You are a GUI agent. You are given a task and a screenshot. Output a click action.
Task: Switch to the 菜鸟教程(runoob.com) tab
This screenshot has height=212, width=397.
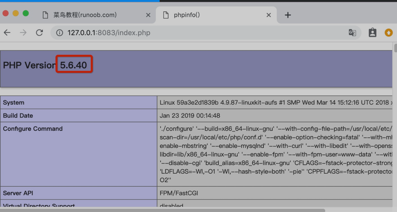[x=95, y=15]
